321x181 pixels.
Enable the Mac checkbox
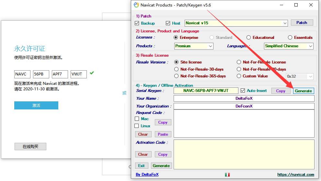pyautogui.click(x=137, y=119)
